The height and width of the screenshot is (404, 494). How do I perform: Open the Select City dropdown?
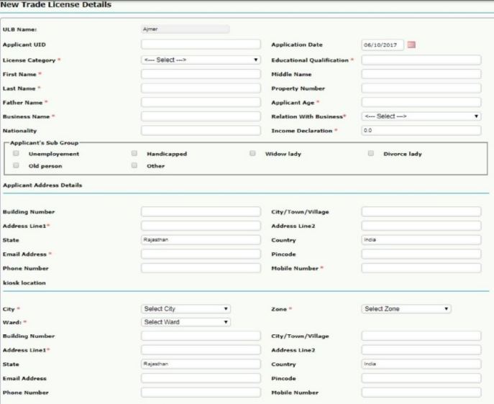[x=186, y=308]
